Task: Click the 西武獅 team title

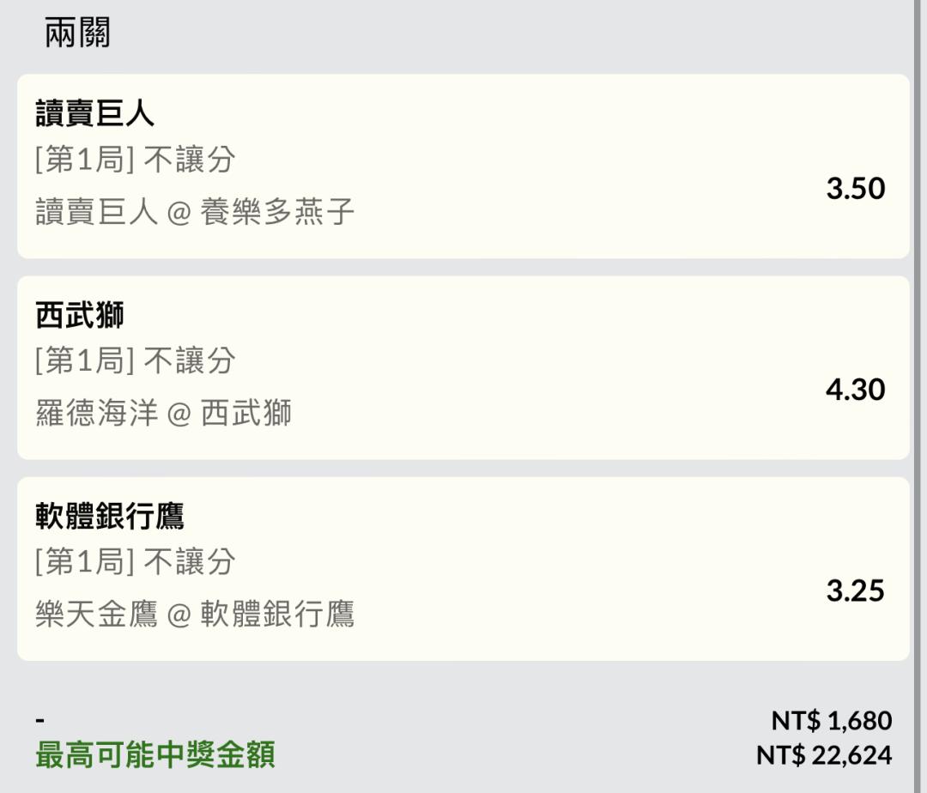Action: click(x=79, y=314)
